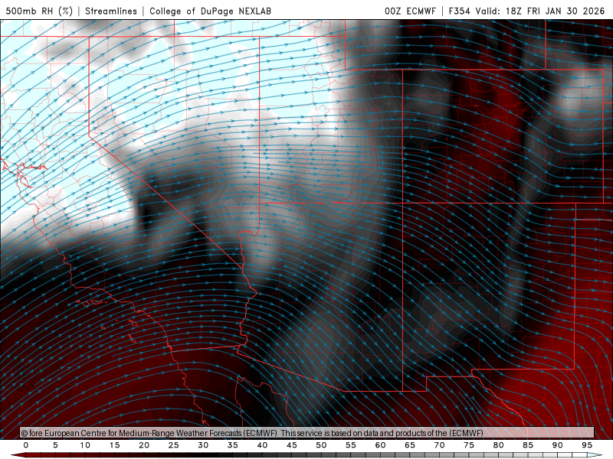Click the '80' colorbar scale label
This screenshot has height=459, width=613.
pos(498,445)
